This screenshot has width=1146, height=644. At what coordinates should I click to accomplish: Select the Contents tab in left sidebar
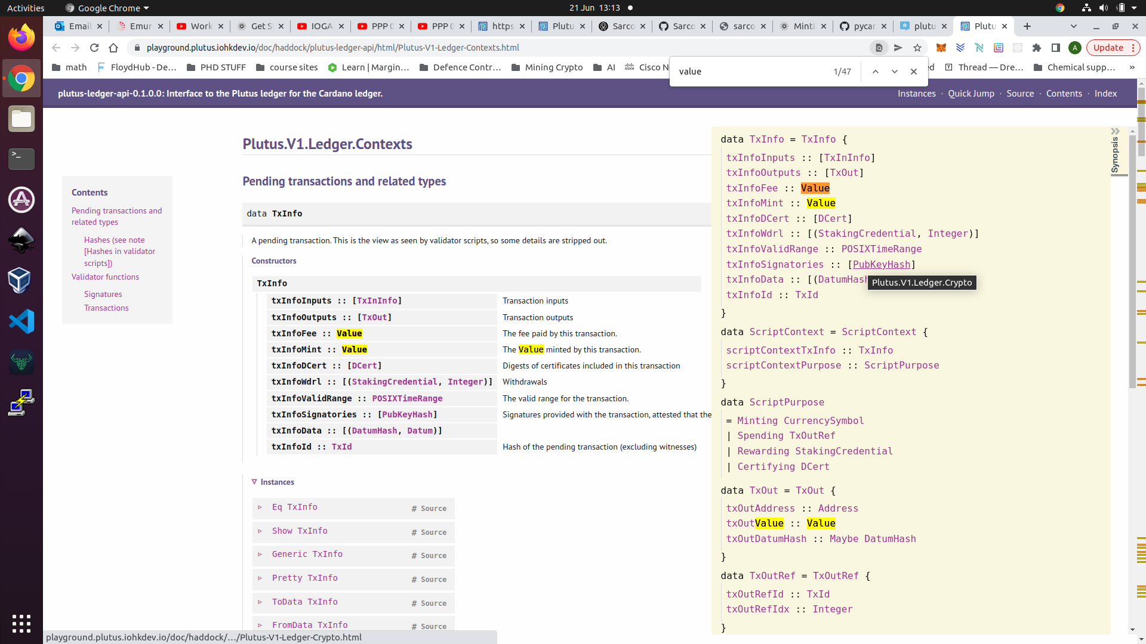point(89,192)
